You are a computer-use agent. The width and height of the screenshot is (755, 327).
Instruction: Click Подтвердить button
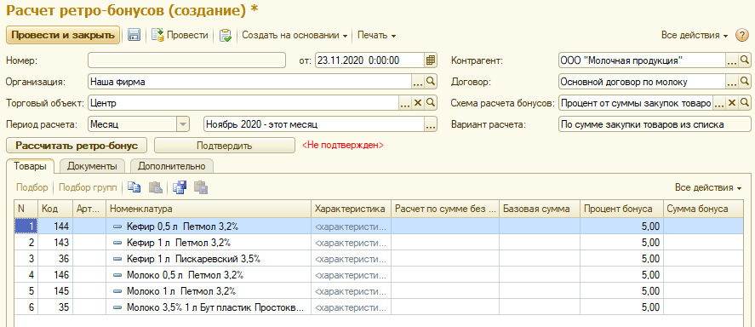(225, 145)
